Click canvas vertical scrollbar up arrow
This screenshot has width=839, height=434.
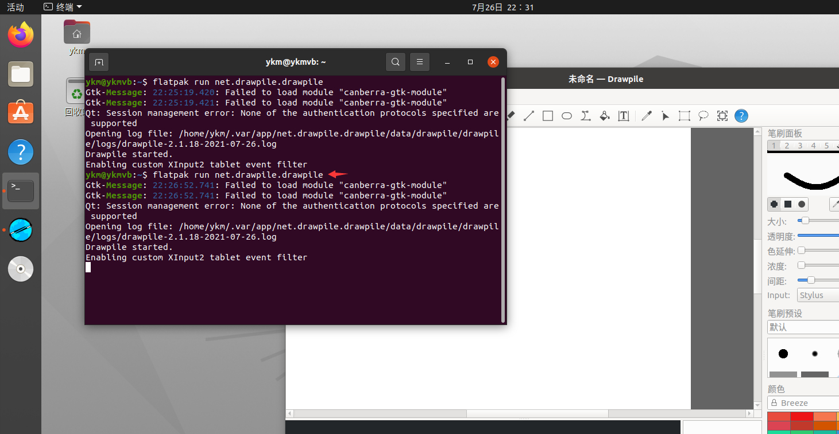(757, 132)
